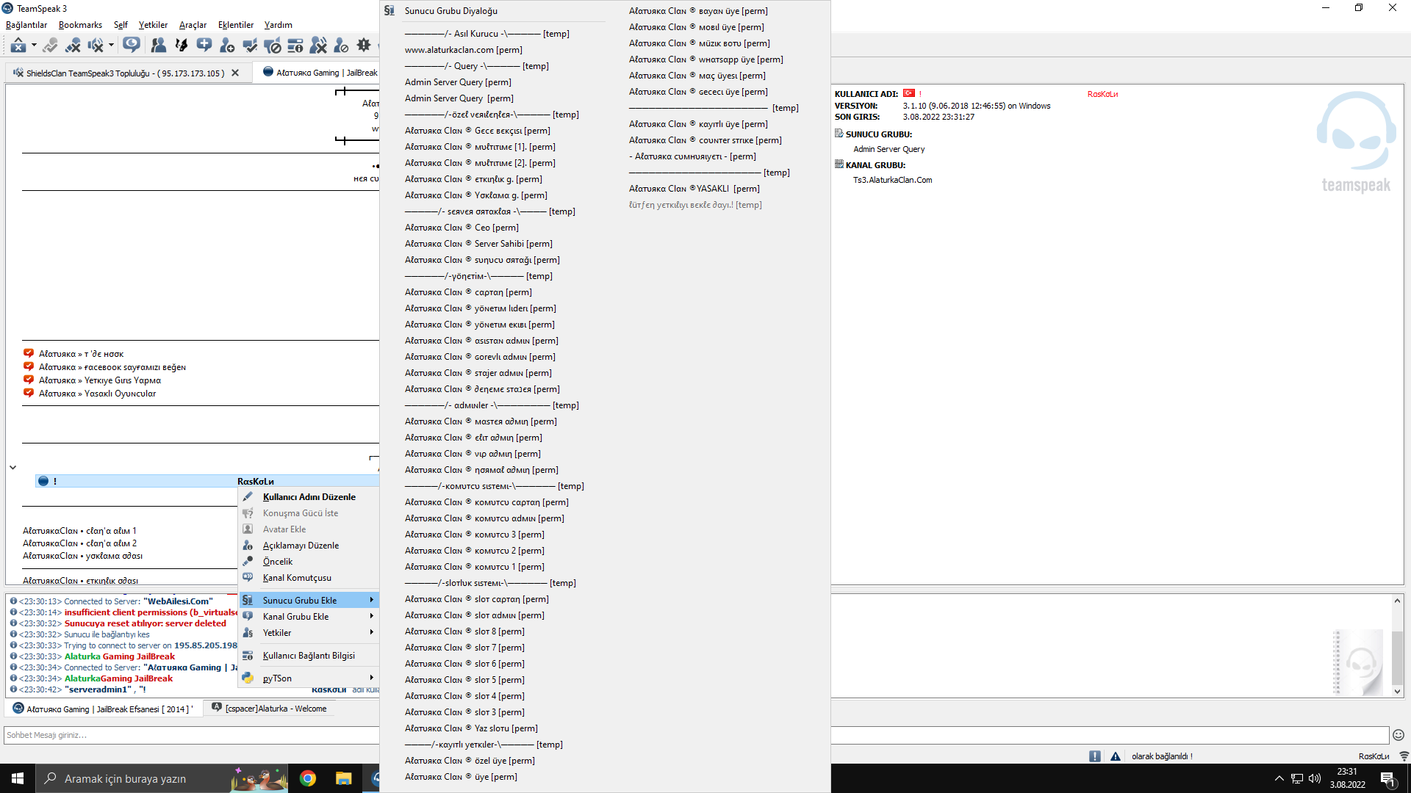Close the ShieldsClan server tab
This screenshot has width=1411, height=793.
coord(235,73)
